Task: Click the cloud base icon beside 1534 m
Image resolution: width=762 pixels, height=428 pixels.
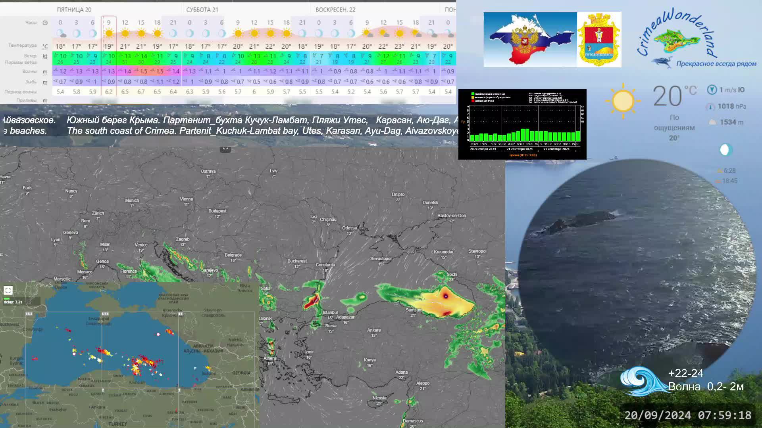Action: click(712, 122)
